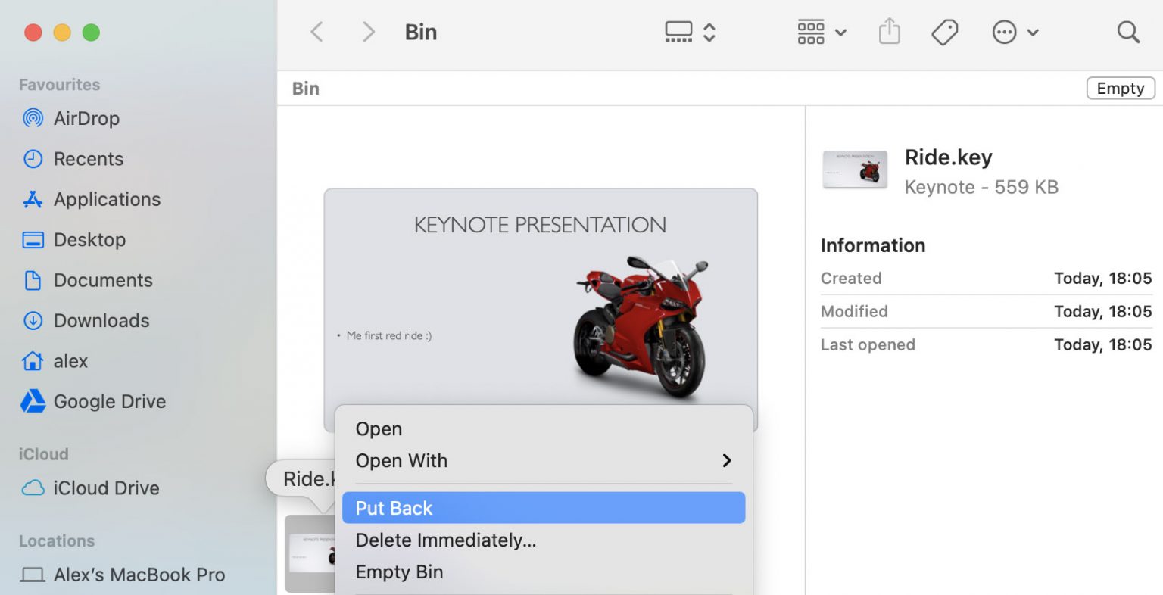Image resolution: width=1163 pixels, height=595 pixels.
Task: Click the Ride.key thumbnail in the info panel
Action: (x=855, y=170)
